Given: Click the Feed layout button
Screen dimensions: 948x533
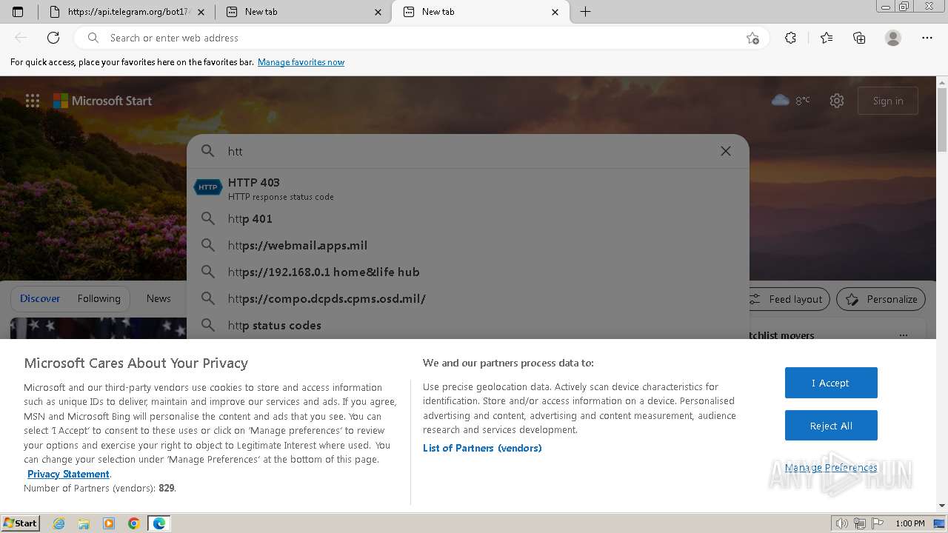Looking at the screenshot, I should click(789, 299).
